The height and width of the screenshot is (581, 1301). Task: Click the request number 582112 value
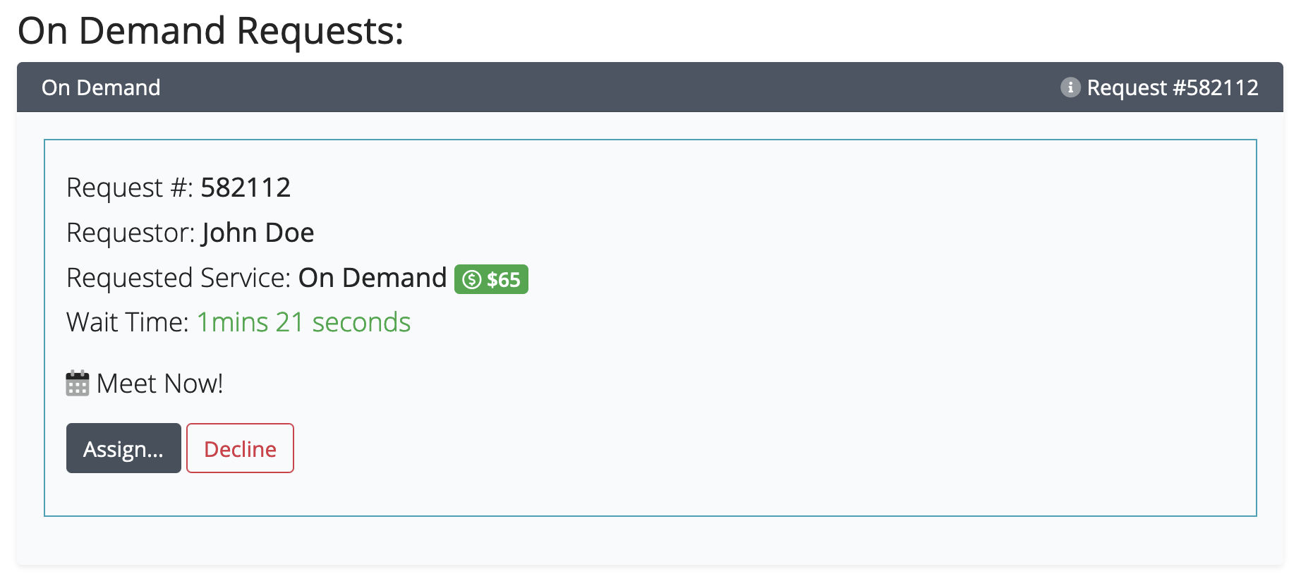[245, 188]
